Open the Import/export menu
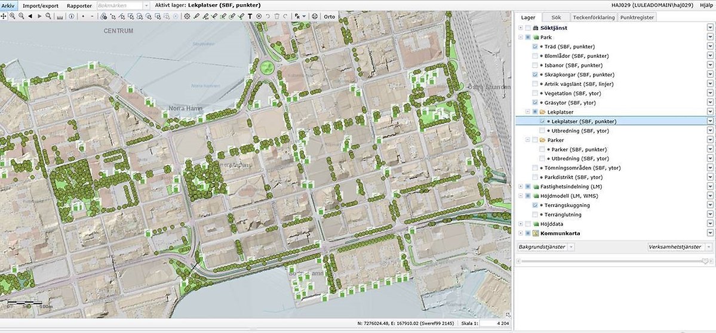 41,5
